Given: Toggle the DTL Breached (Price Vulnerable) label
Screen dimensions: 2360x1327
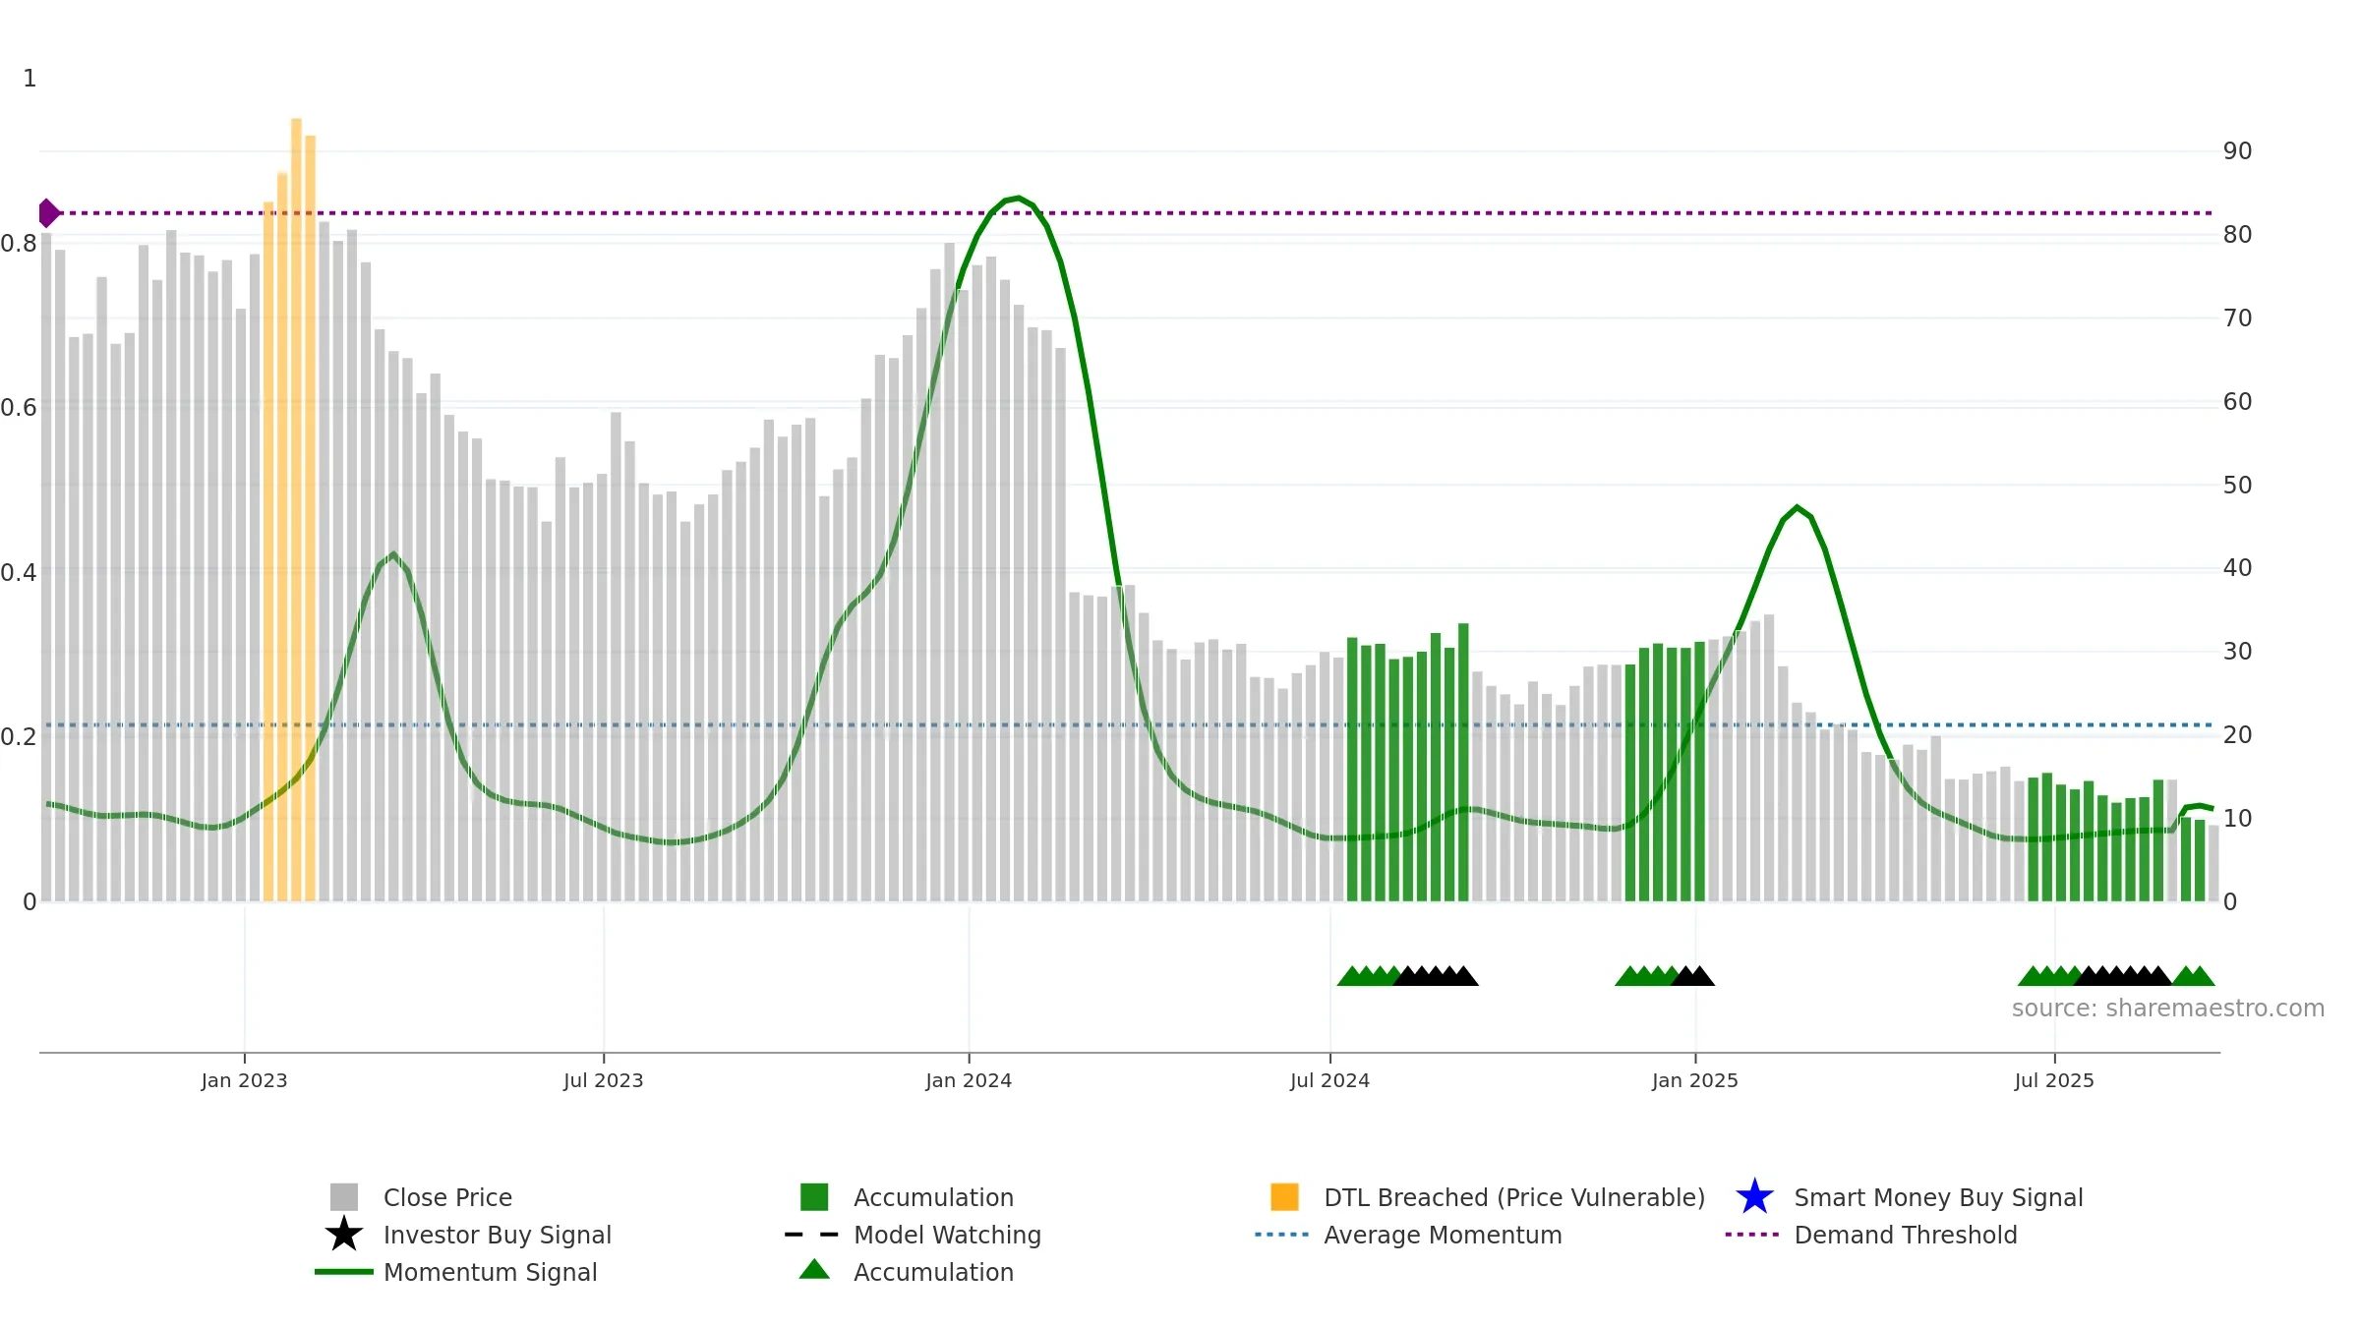Looking at the screenshot, I should pyautogui.click(x=1514, y=1197).
